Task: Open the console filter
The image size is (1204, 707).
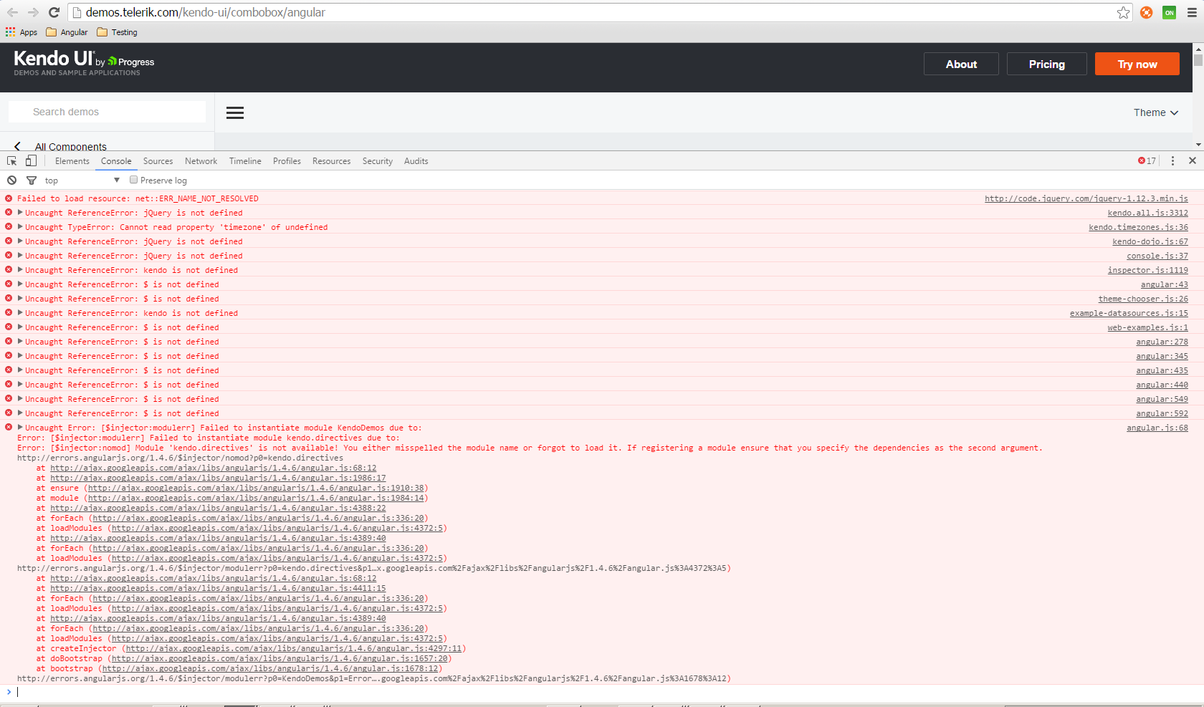Action: pos(32,181)
